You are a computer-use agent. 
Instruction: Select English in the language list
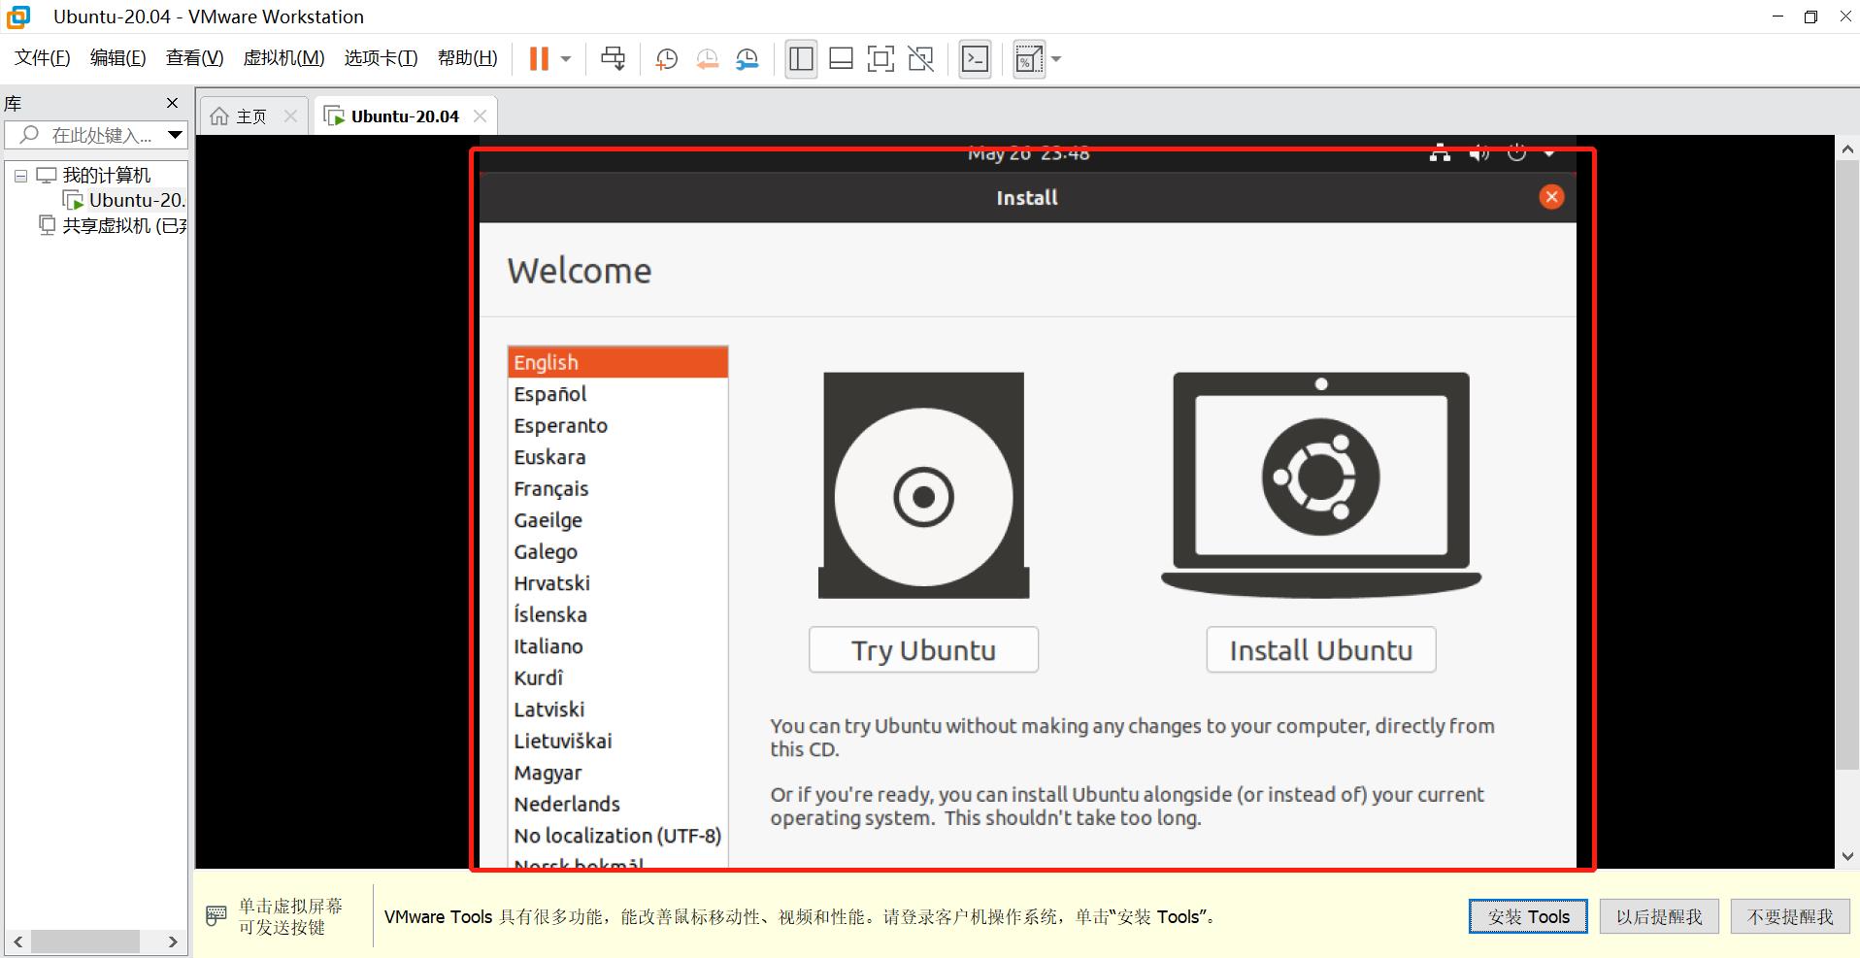click(617, 362)
